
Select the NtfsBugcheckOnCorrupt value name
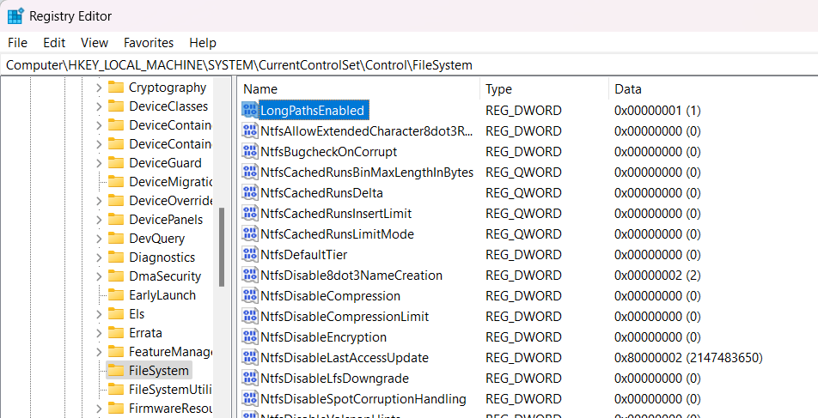click(328, 152)
